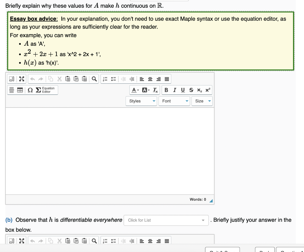Click the Undo arrow
The height and width of the screenshot is (252, 304).
[33, 79]
